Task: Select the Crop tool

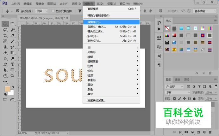Action: click(5, 35)
